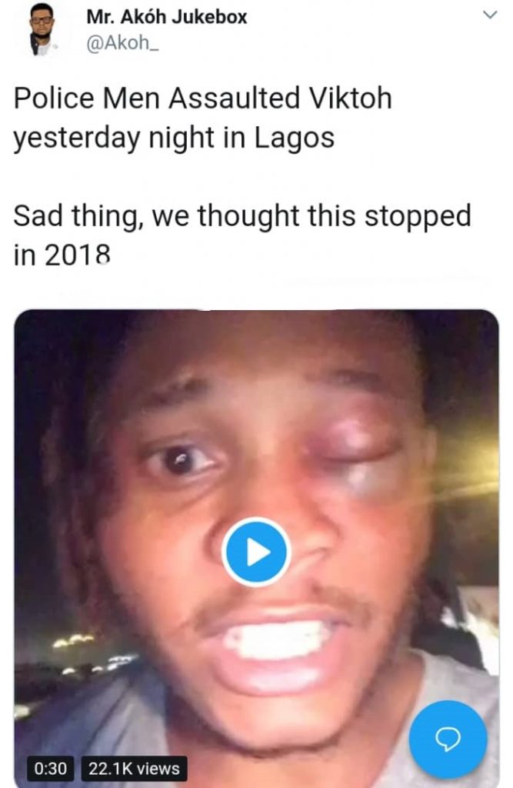Screen dimensions: 513x788
Task: Click the in 2018 text
Action: click(62, 255)
